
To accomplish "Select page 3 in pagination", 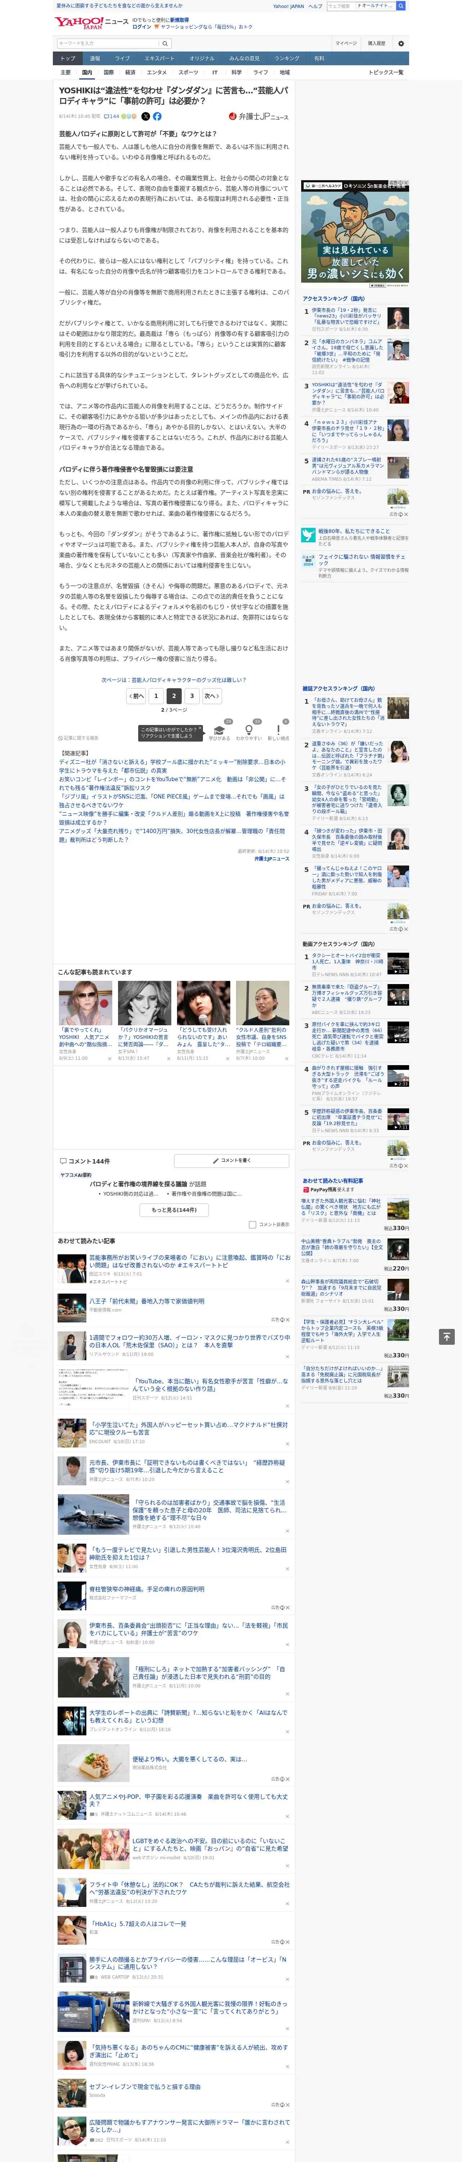I will point(192,696).
